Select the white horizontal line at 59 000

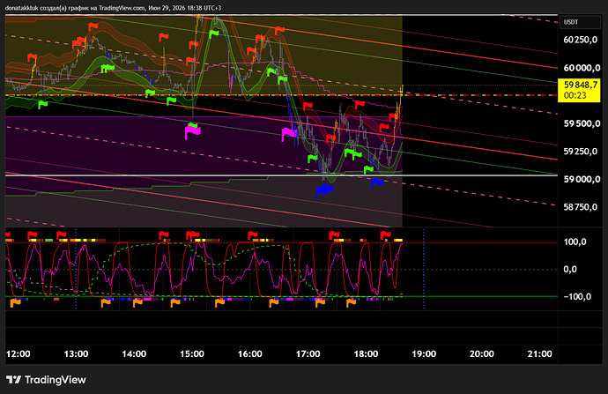[281, 175]
